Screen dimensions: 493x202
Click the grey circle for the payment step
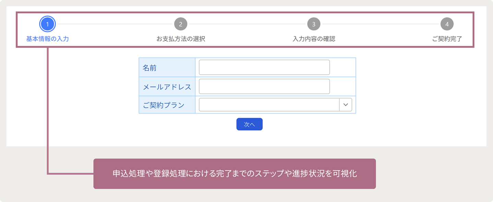[181, 24]
